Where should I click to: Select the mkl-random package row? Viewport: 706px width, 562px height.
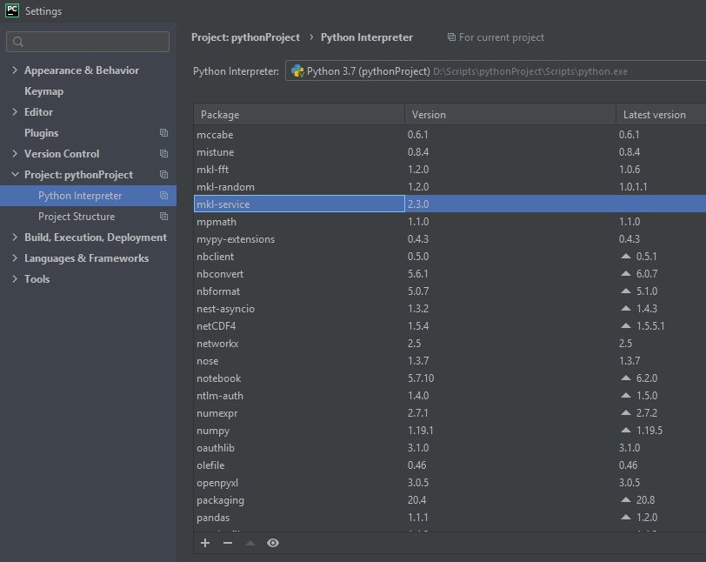tap(450, 186)
